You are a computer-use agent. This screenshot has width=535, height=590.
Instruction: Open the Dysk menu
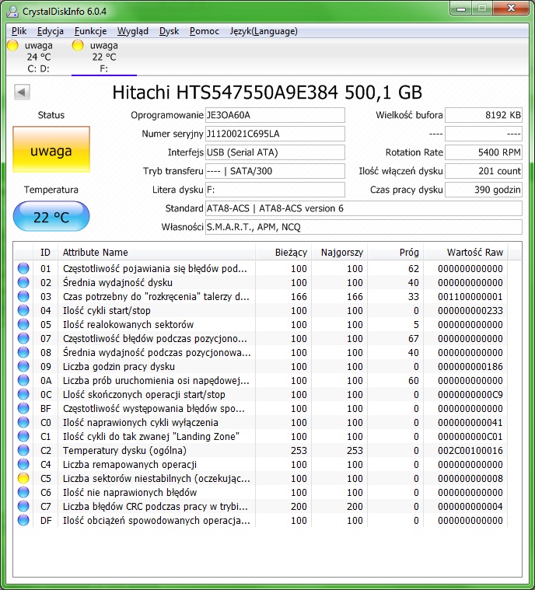coord(169,31)
